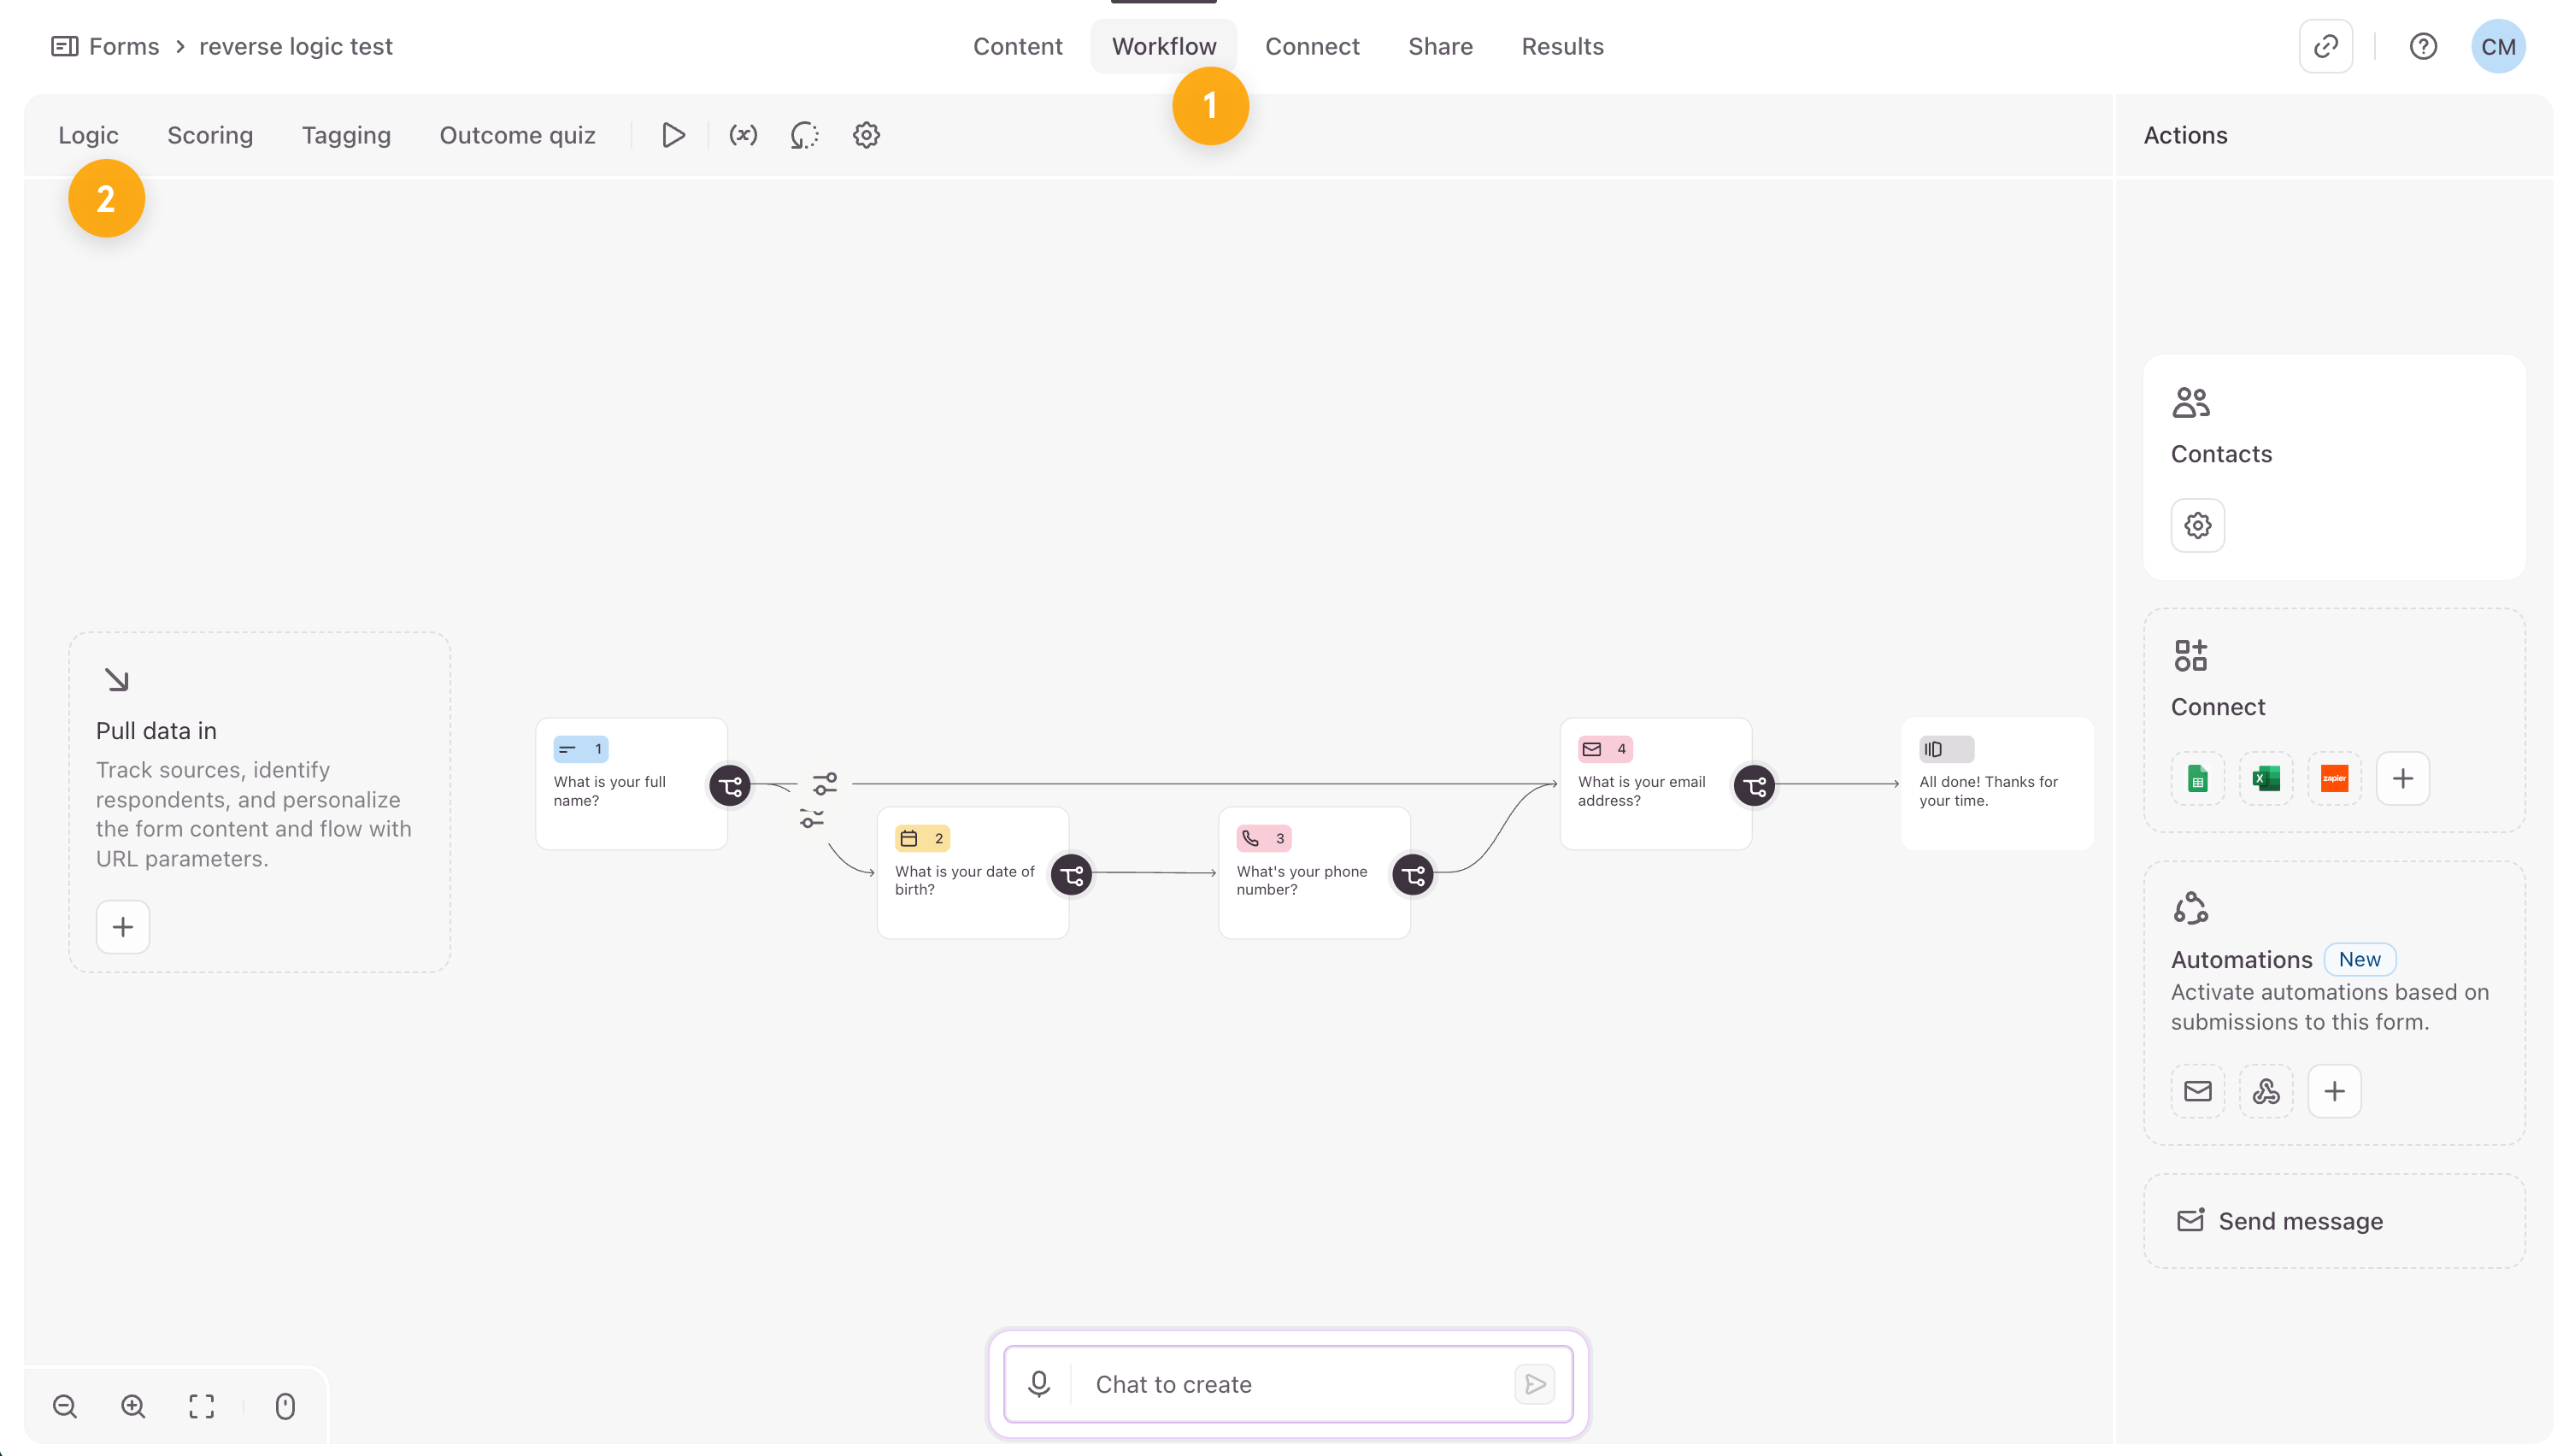The width and height of the screenshot is (2569, 1456).
Task: Open logic branch on full name question
Action: click(x=730, y=786)
